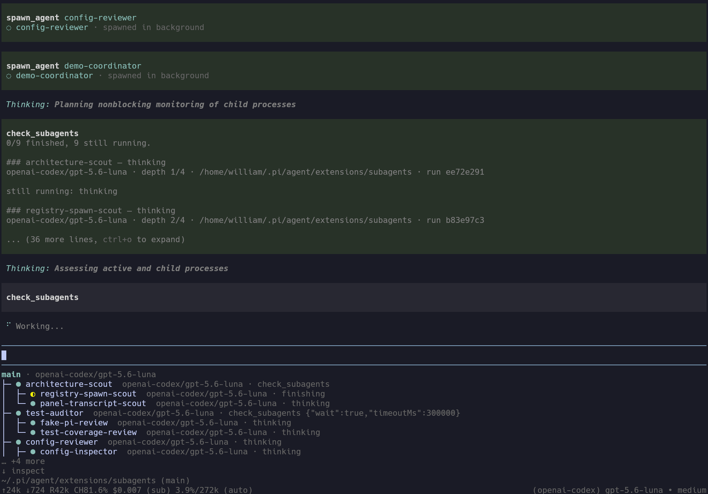This screenshot has height=494, width=708.
Task: Click the 'finishing' status of registry-spawn-scout
Action: point(303,394)
